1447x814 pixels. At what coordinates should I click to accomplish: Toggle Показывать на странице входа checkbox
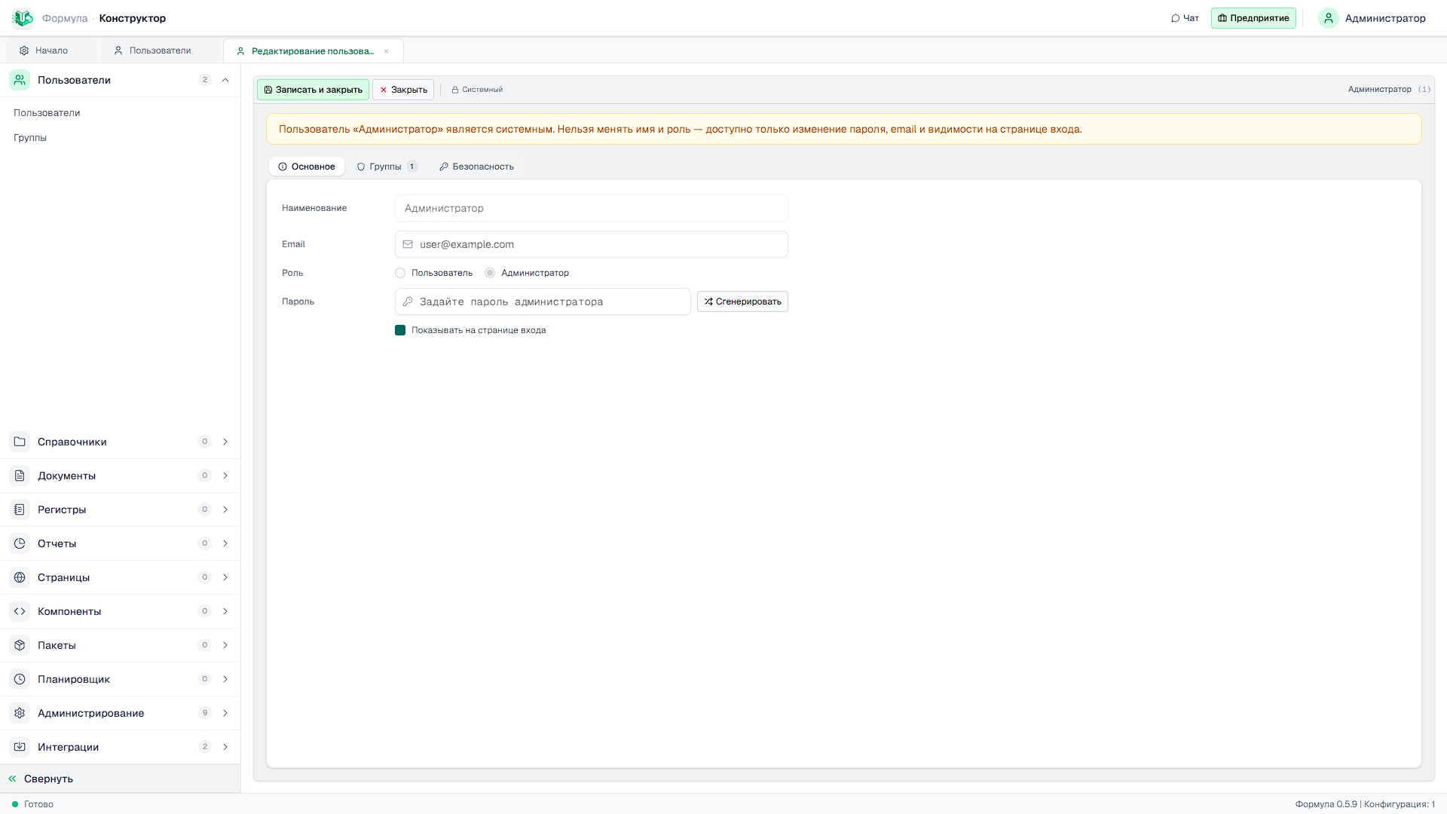400,330
